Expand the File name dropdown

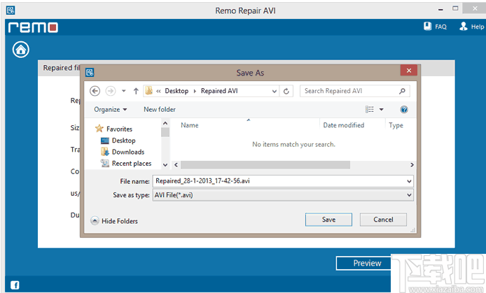409,181
